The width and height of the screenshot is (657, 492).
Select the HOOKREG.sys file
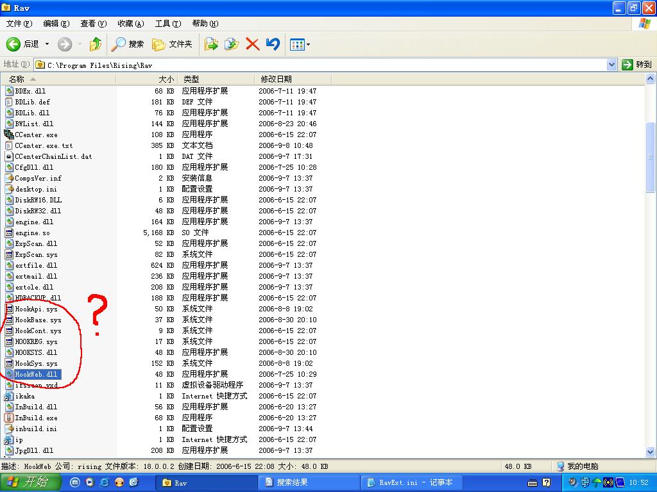[36, 341]
